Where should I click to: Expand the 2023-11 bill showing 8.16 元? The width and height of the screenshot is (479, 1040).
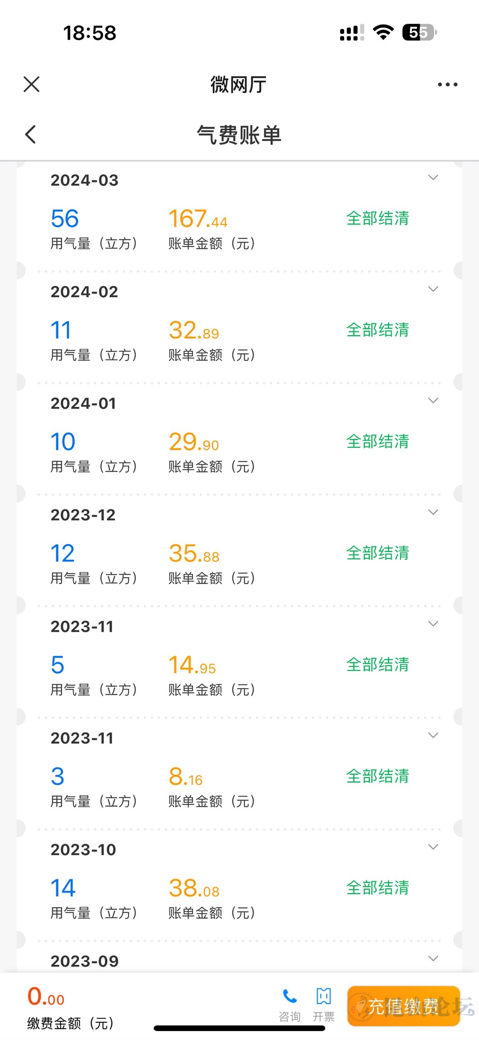(x=433, y=735)
